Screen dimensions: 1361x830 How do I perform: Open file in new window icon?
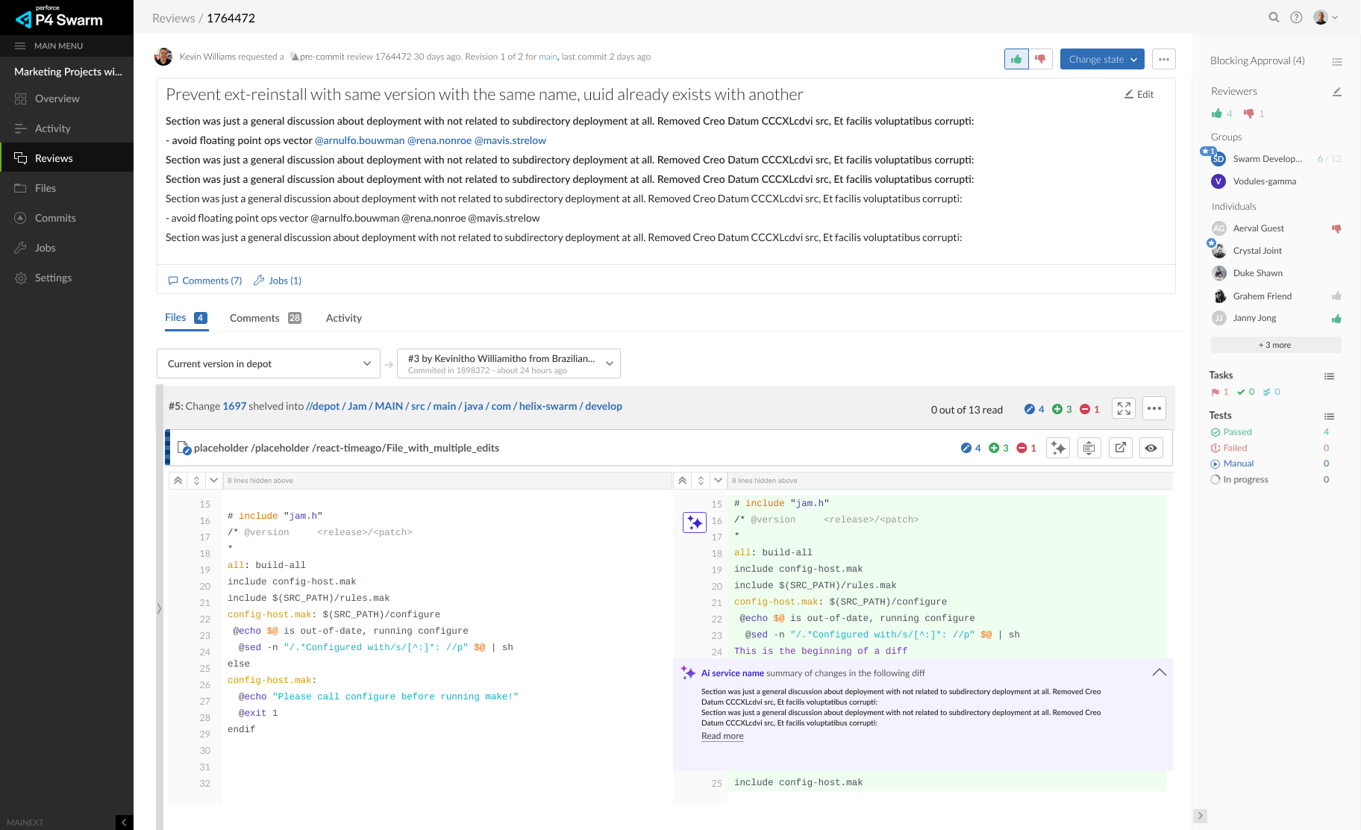pos(1120,448)
